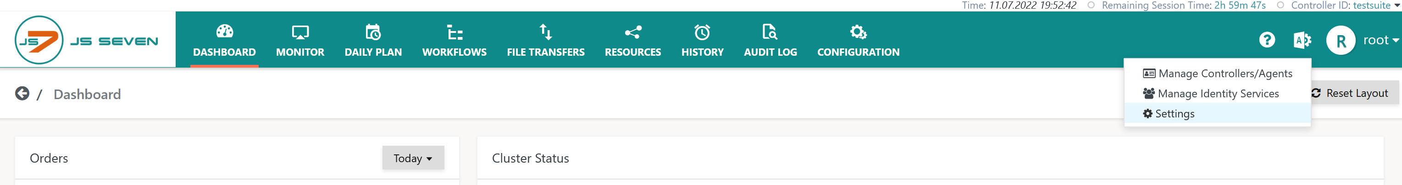Go to the Workflows tab
The image size is (1402, 185).
click(x=454, y=52)
